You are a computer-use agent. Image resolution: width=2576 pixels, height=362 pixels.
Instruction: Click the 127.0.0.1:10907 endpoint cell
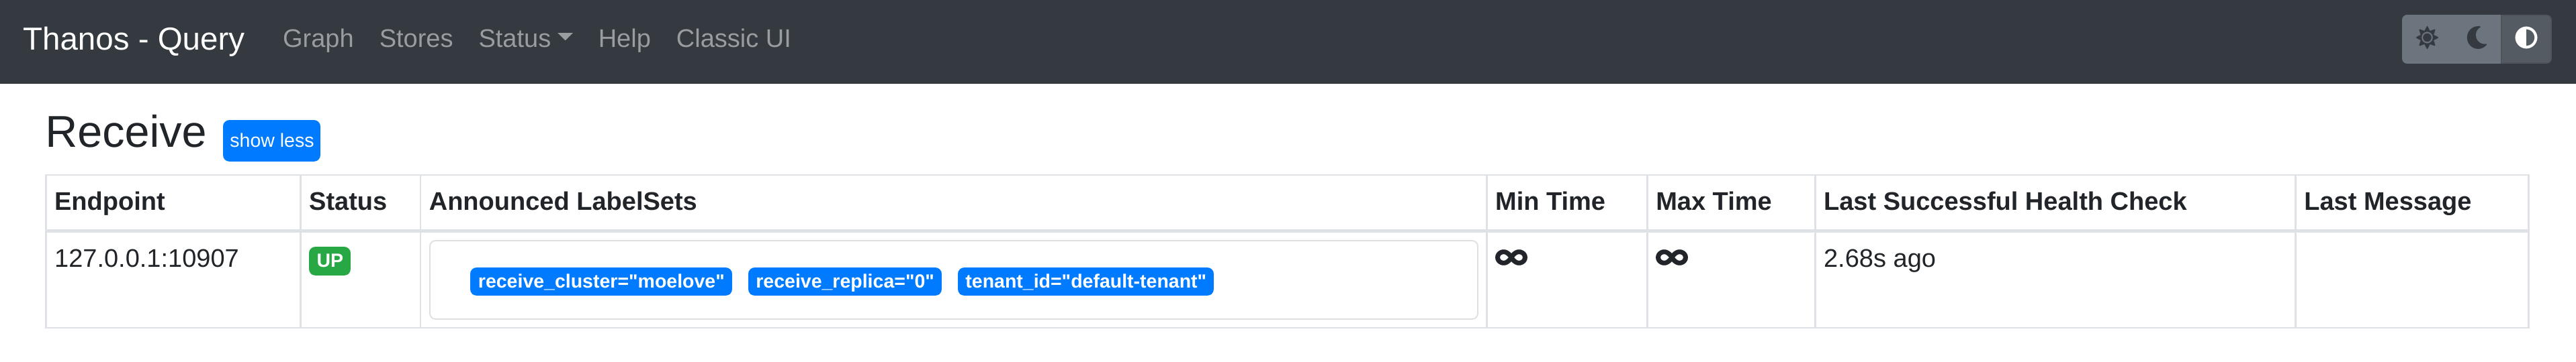pyautogui.click(x=146, y=259)
